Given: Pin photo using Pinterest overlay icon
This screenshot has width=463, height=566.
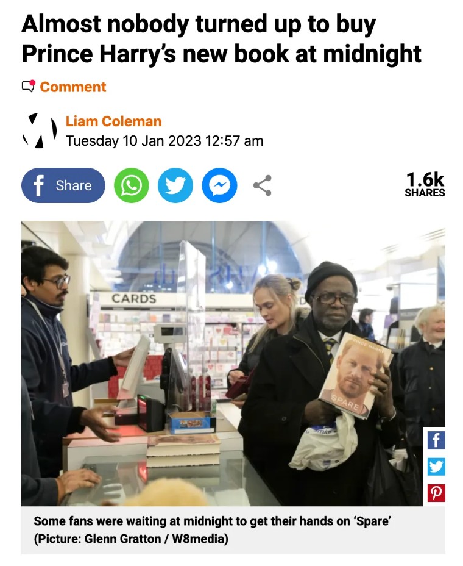Looking at the screenshot, I should coord(436,493).
